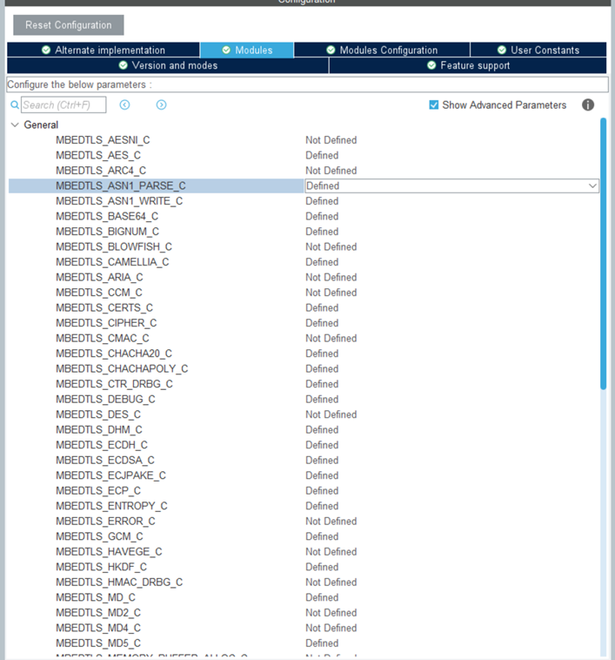Viewport: 615px width, 660px height.
Task: Select MBEDTLS_BIGNUM_C parameter
Action: pyautogui.click(x=108, y=232)
